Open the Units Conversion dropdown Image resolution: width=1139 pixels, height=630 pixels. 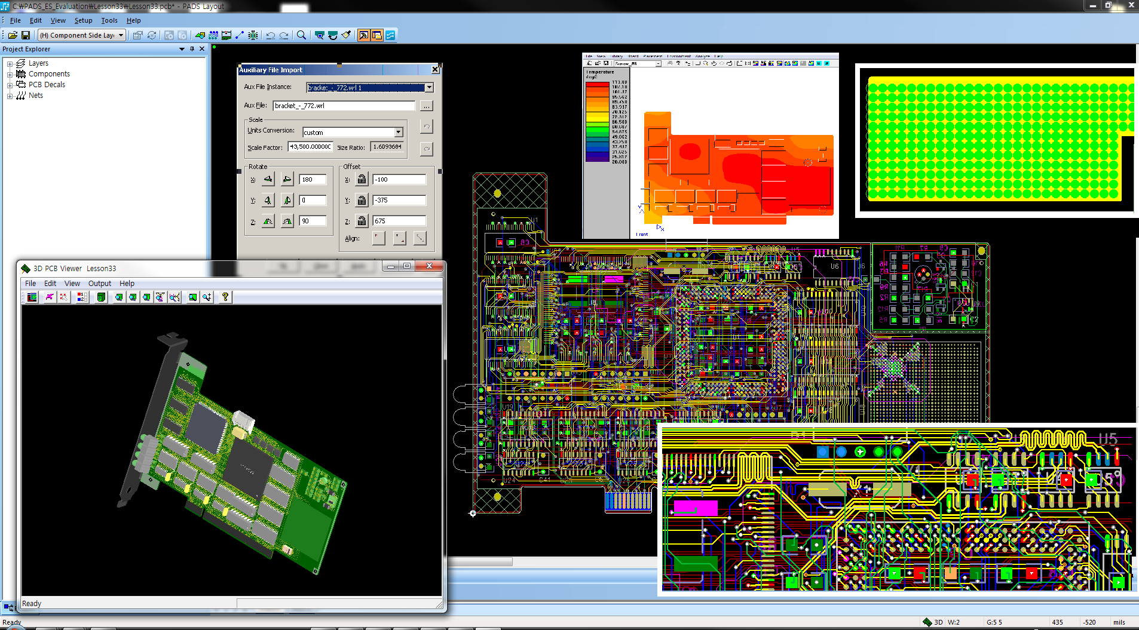(x=399, y=132)
